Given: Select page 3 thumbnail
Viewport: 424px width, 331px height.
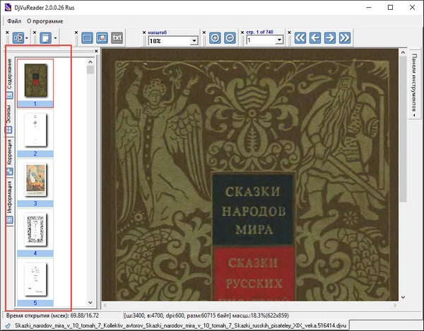Looking at the screenshot, I should [x=35, y=183].
